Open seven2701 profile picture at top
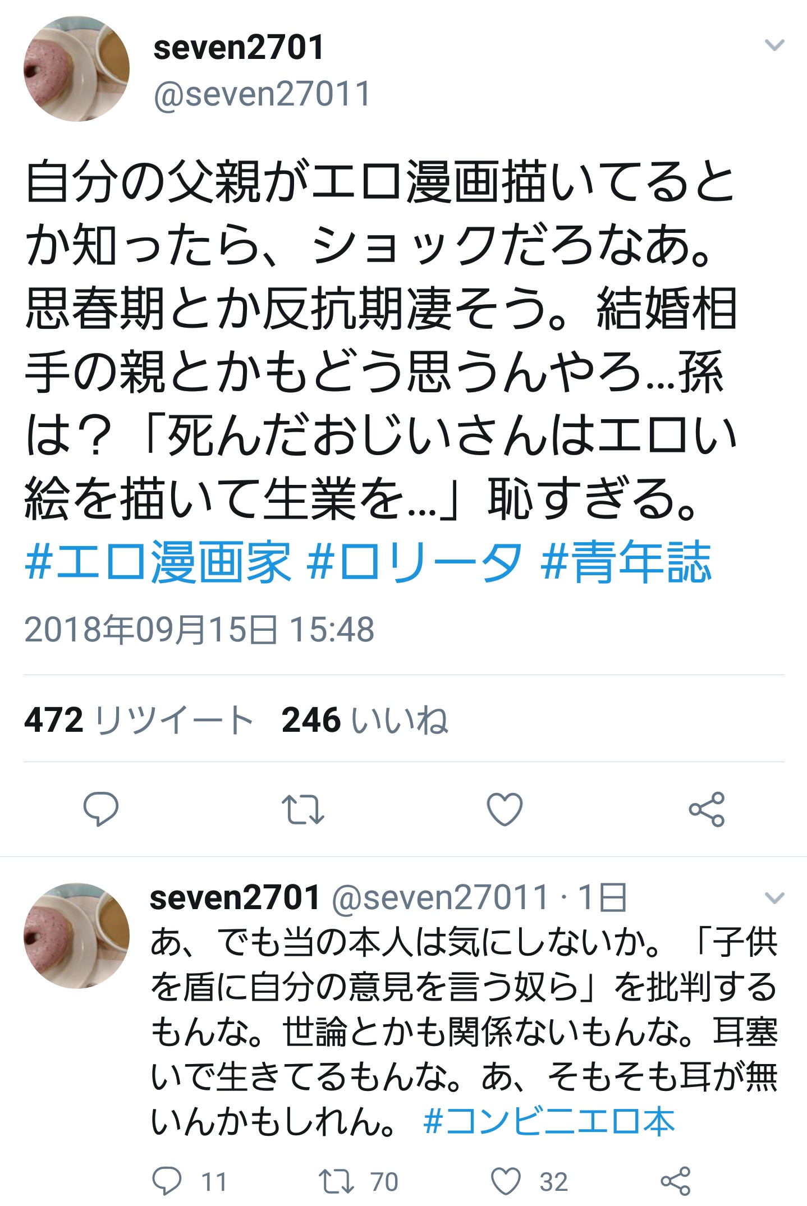This screenshot has height=1206, width=807. point(76,68)
